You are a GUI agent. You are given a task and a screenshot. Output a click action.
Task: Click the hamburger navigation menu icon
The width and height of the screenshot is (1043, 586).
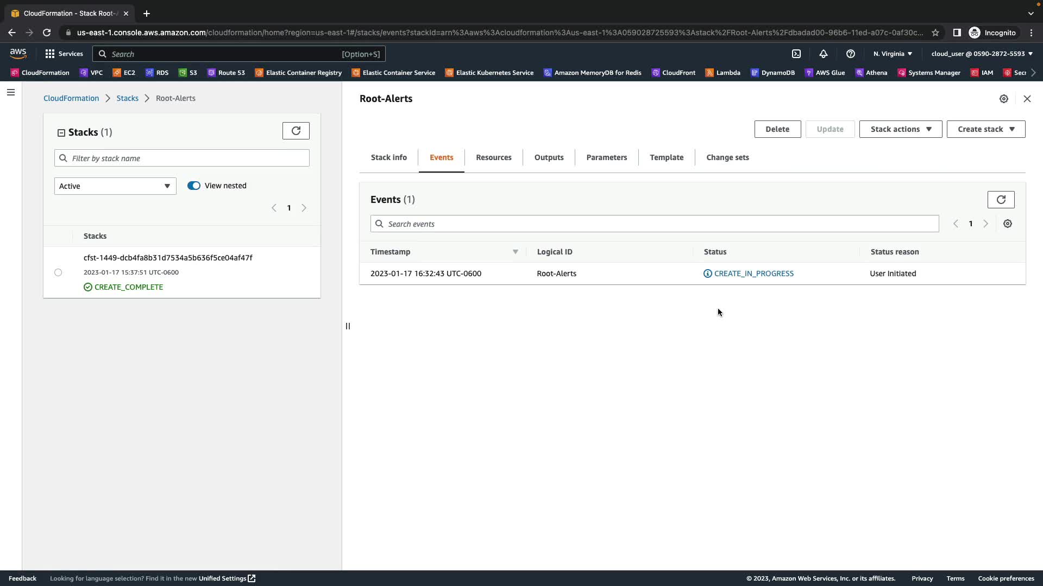tap(11, 92)
